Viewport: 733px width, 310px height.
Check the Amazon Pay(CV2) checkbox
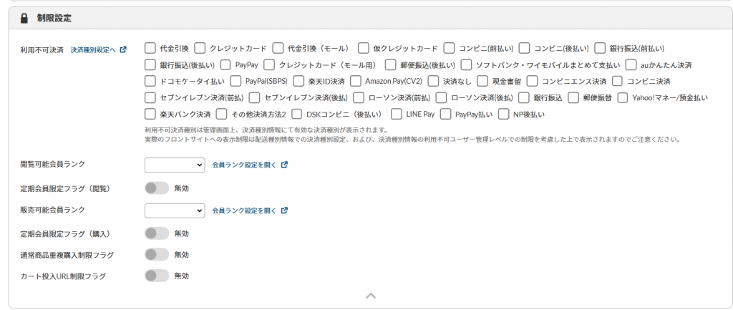point(355,82)
